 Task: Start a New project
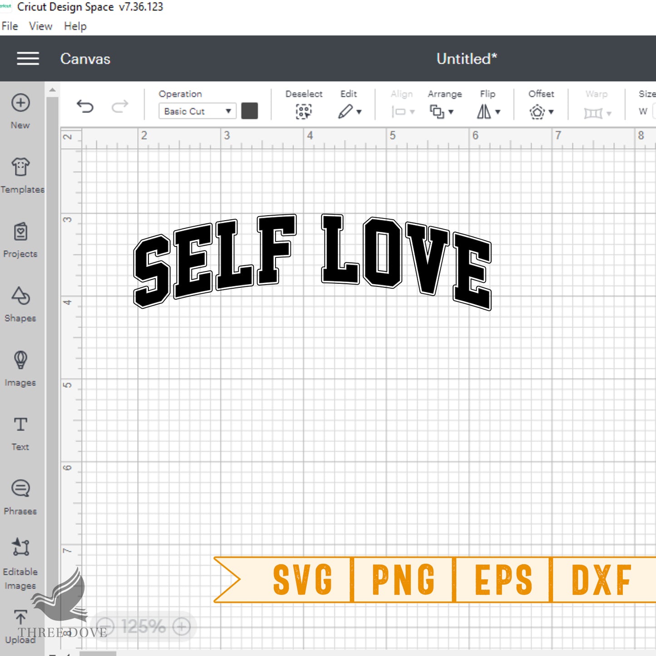coord(20,112)
